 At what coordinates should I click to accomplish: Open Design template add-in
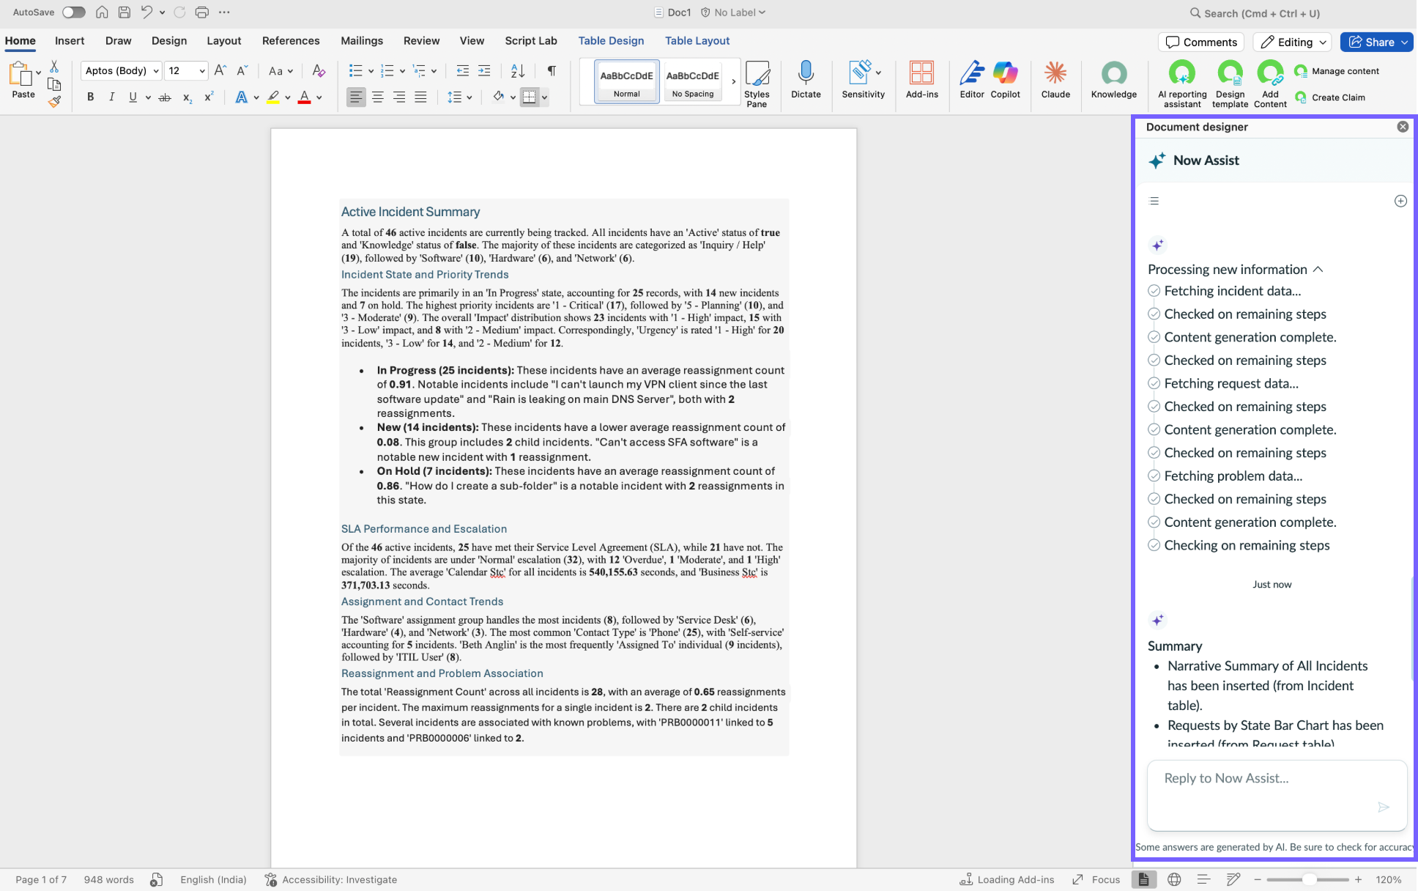point(1230,84)
